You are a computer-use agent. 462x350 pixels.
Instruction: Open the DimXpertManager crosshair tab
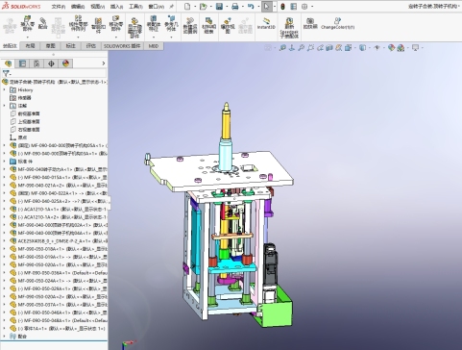pos(51,63)
